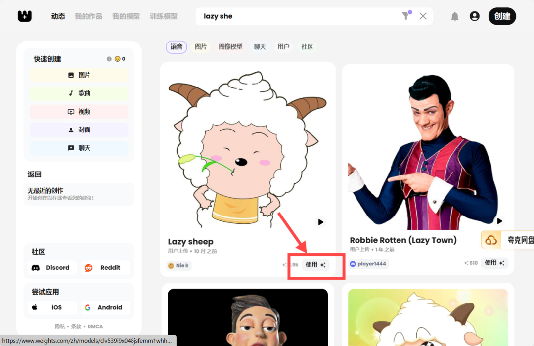
Task: Quick-create a 封面 in the sidebar
Action: point(79,130)
